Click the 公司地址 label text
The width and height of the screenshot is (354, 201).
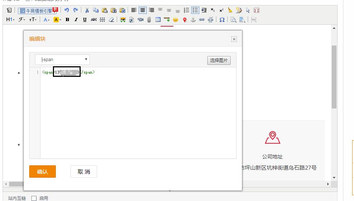pyautogui.click(x=272, y=157)
